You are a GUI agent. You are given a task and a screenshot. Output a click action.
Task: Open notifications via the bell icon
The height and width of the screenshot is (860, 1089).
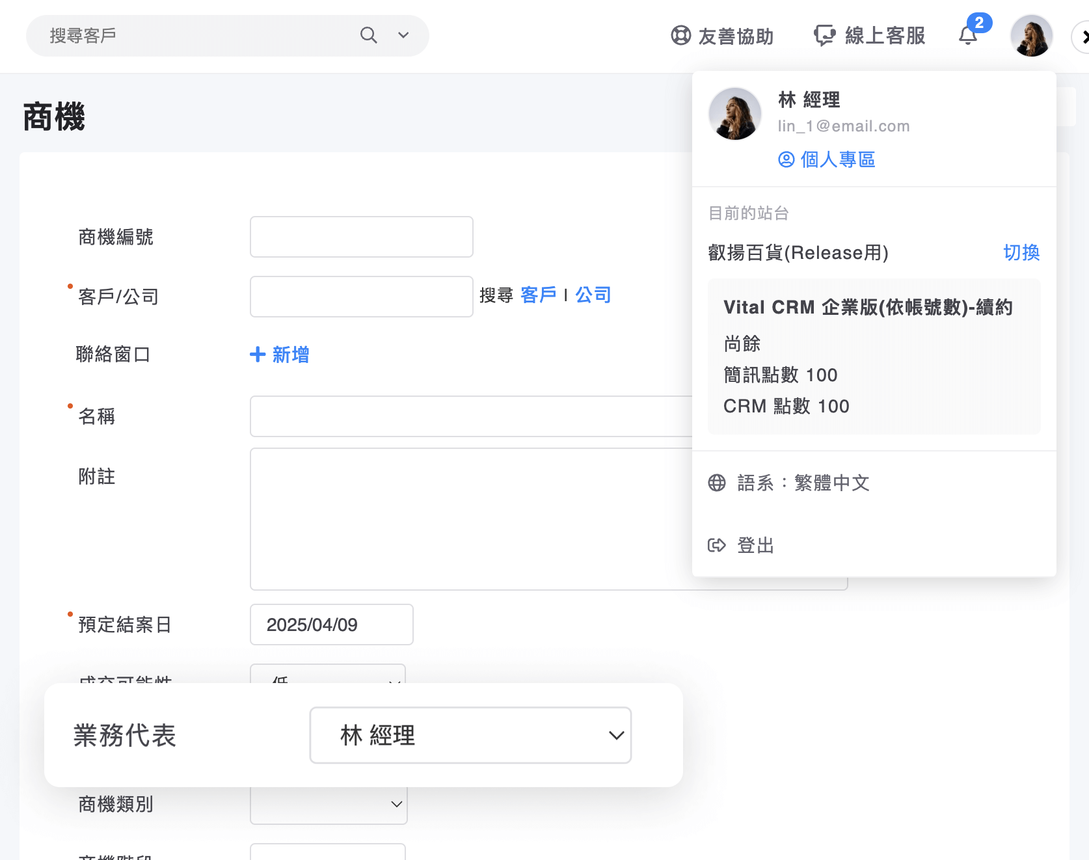(x=967, y=36)
